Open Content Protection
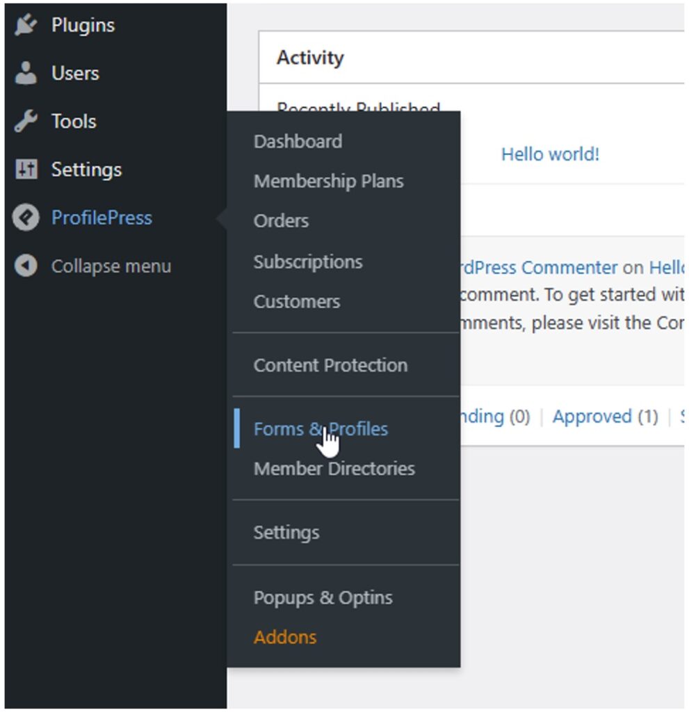Image resolution: width=689 pixels, height=712 pixels. 330,365
